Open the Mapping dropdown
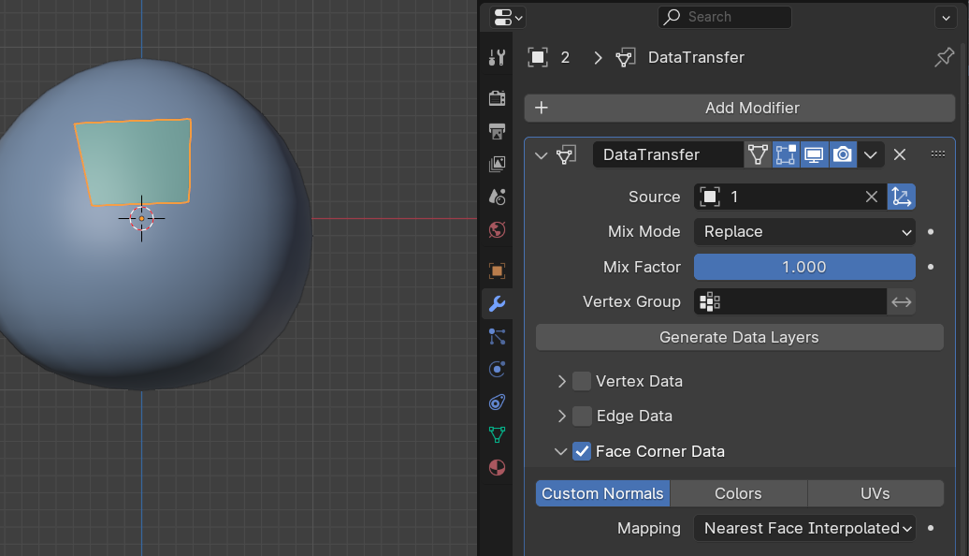Viewport: 969px width, 556px height. point(804,528)
